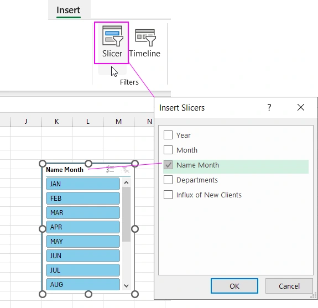Select APR in the slicer
The width and height of the screenshot is (318, 308).
(83, 227)
